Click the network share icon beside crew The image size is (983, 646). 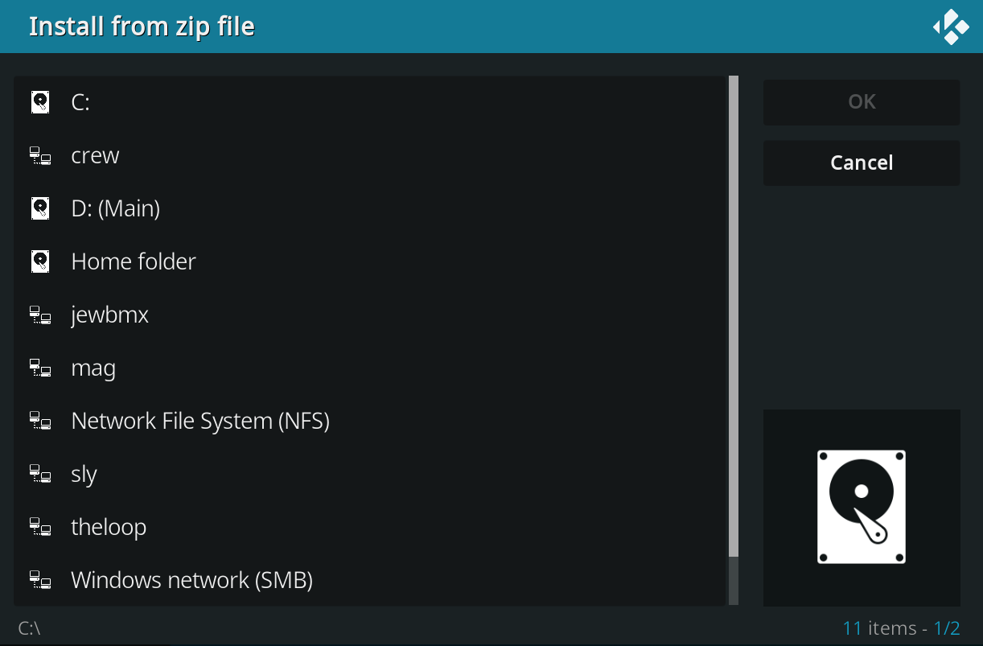(x=40, y=155)
